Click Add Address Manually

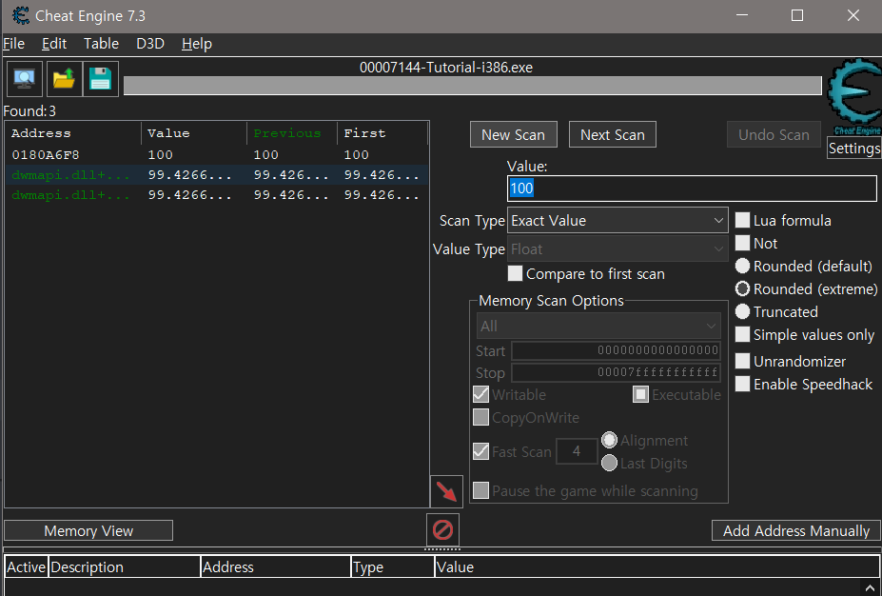click(795, 530)
